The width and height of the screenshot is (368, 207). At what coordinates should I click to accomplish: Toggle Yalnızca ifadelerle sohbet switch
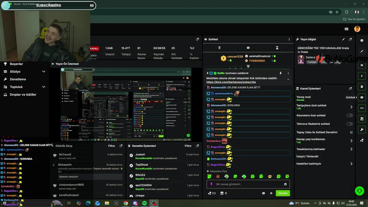coord(349,124)
